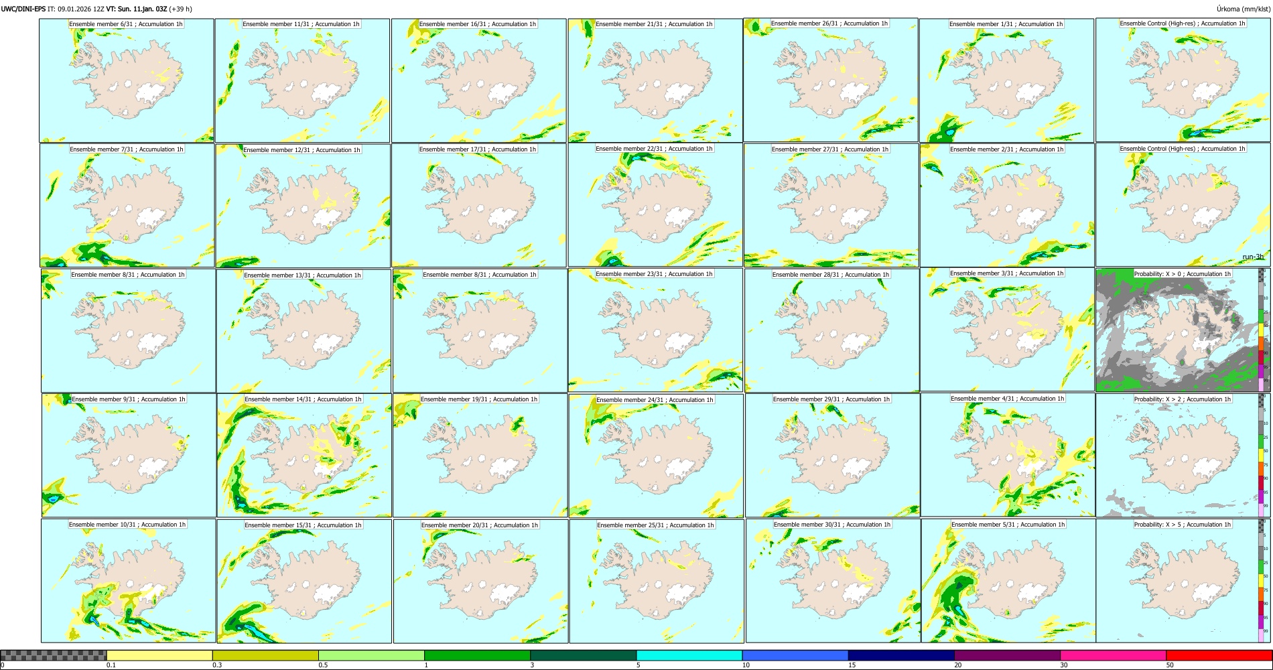The width and height of the screenshot is (1273, 670).
Task: Pick the pale yellow 0.1 legend swatch
Action: (159, 655)
